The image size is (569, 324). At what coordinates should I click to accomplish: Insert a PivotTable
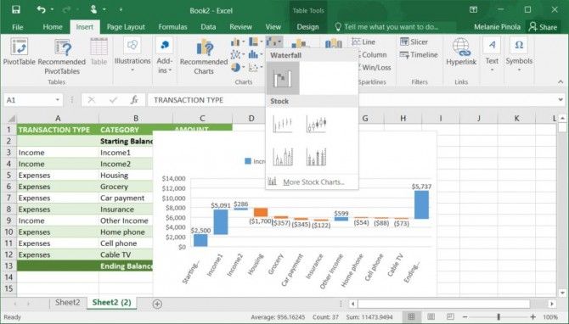pos(20,52)
